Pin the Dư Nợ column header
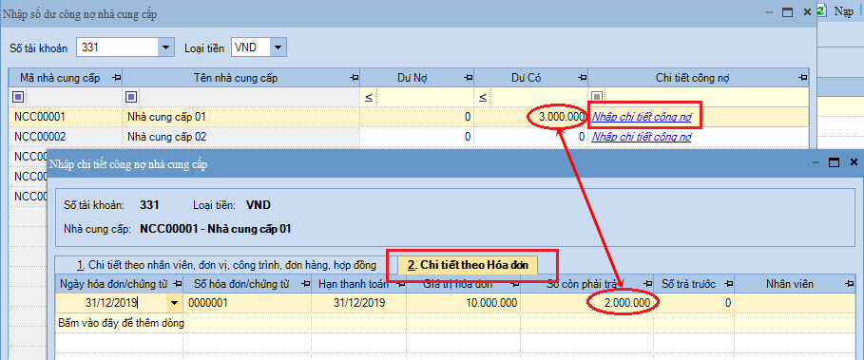 pyautogui.click(x=468, y=78)
